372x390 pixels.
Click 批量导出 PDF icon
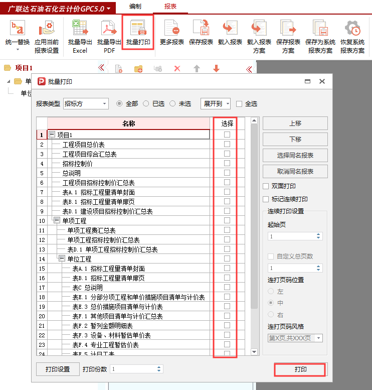(x=109, y=28)
